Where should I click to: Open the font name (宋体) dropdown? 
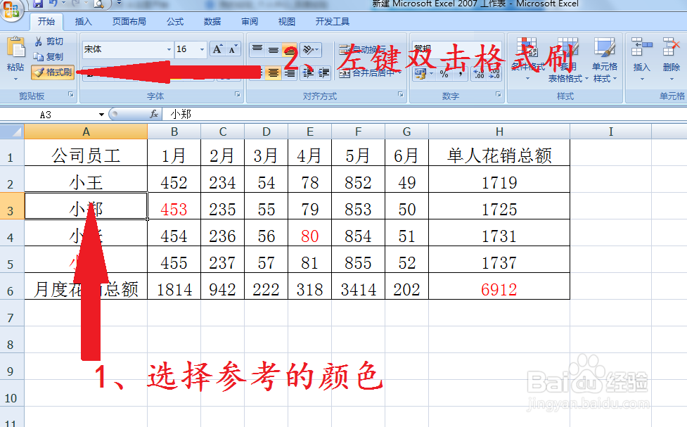169,49
